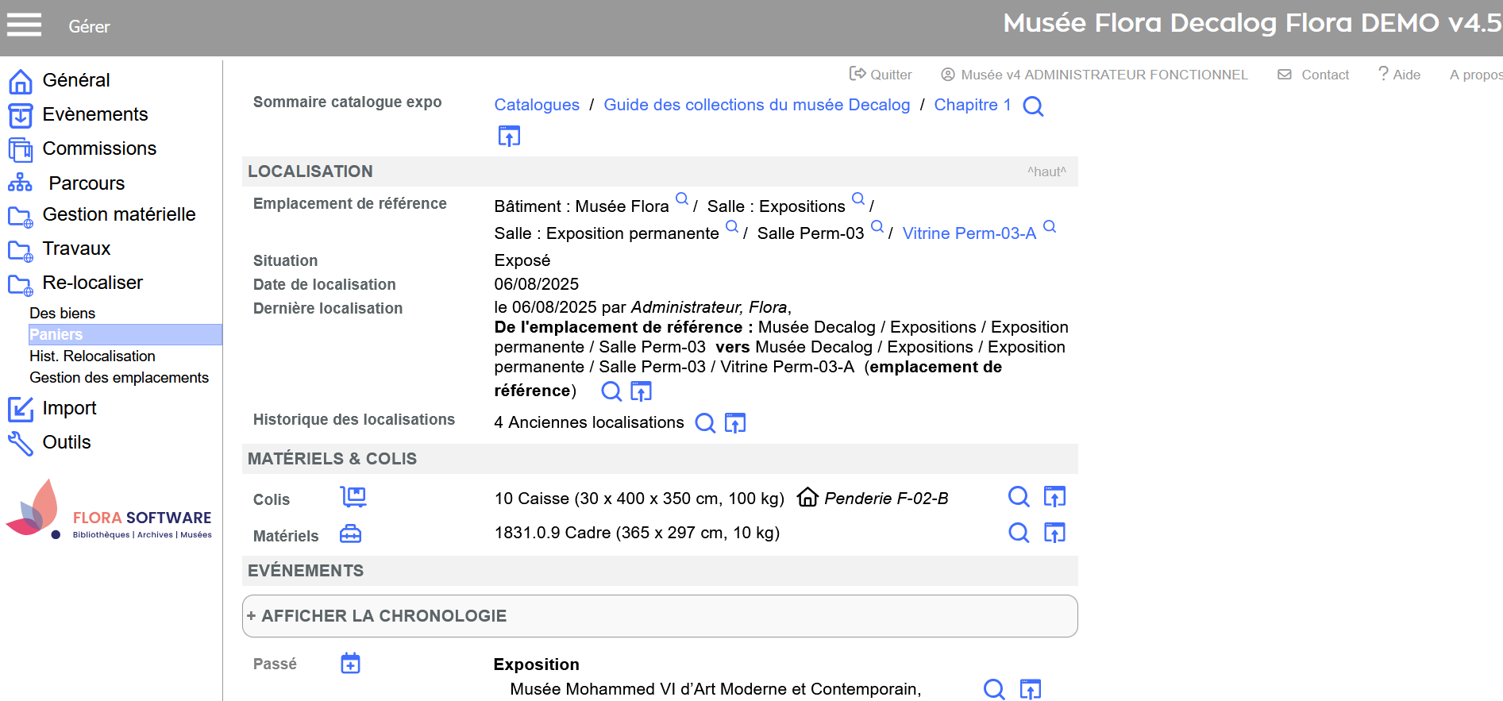Click the Colis trolley icon
This screenshot has width=1503, height=701.
353,497
